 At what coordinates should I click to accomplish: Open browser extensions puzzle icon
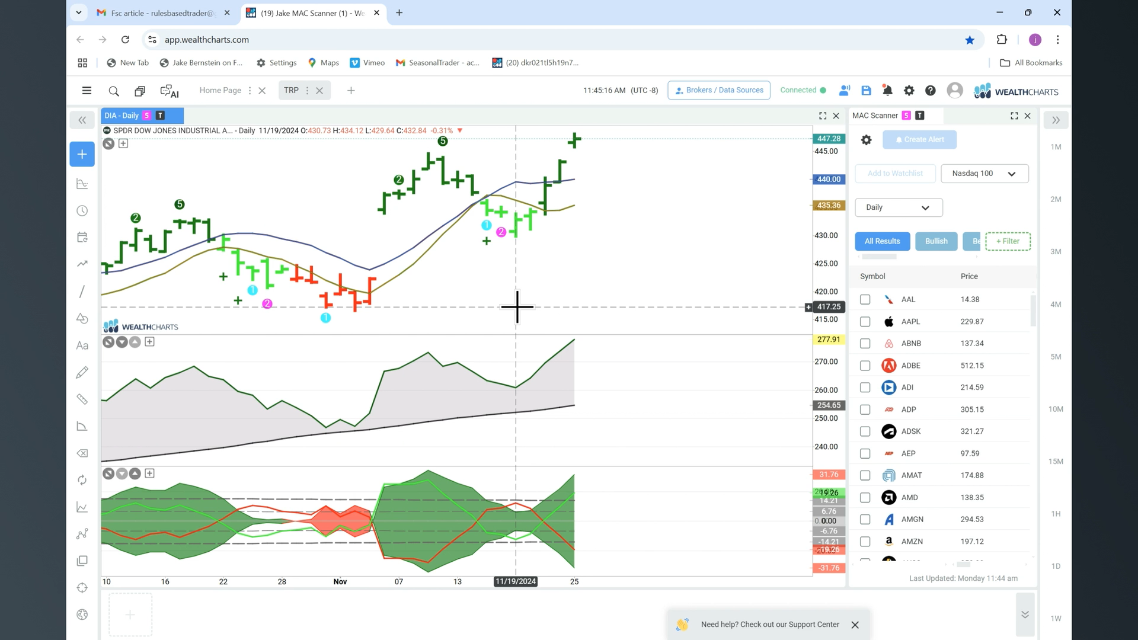(x=1002, y=40)
